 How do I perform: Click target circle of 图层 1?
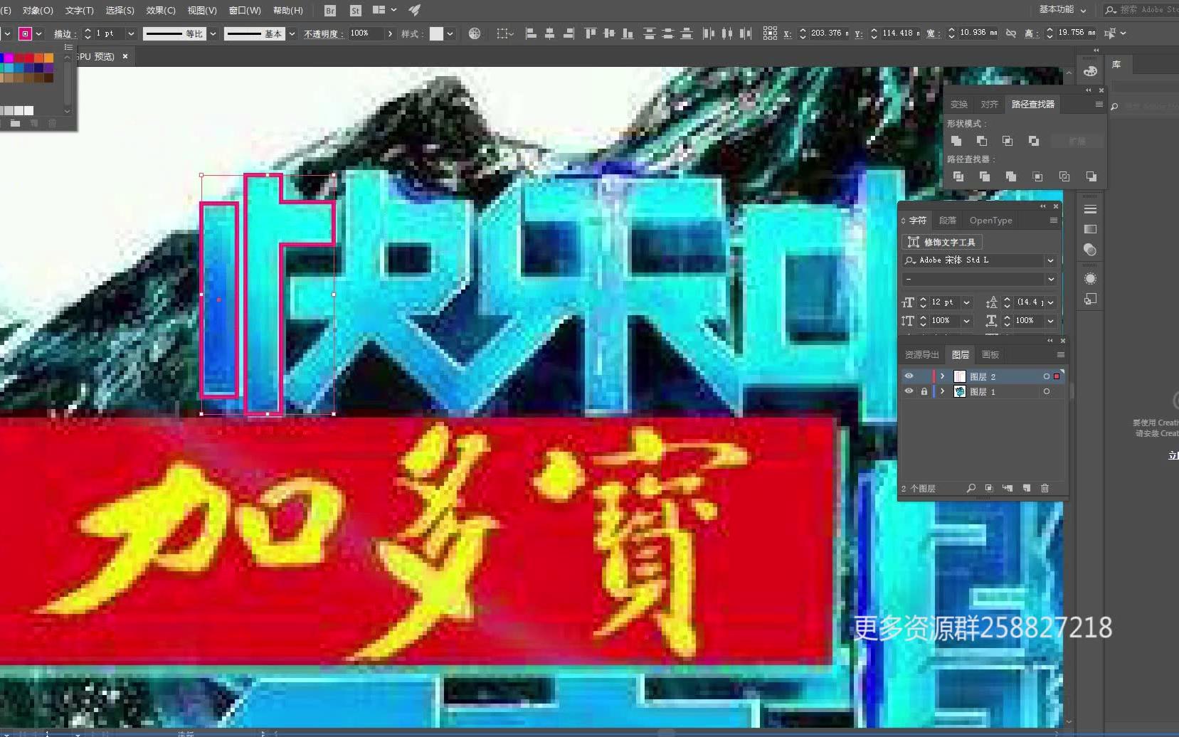1046,391
